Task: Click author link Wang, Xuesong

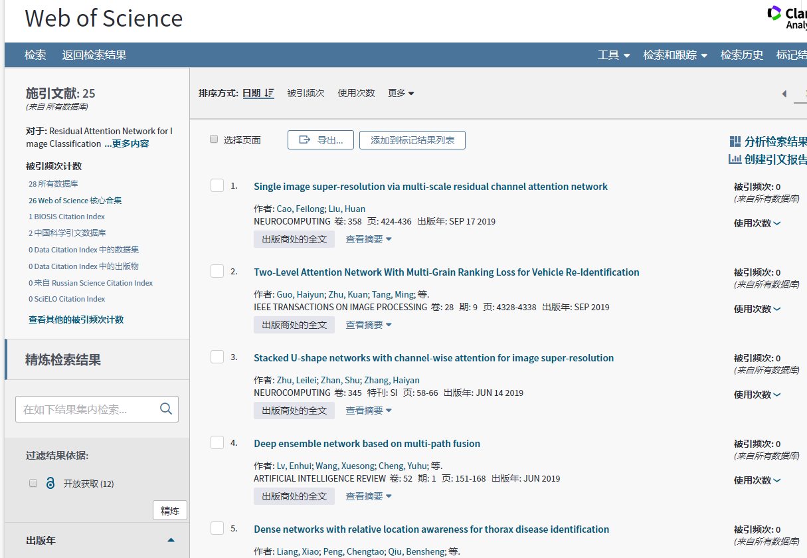Action: 344,466
